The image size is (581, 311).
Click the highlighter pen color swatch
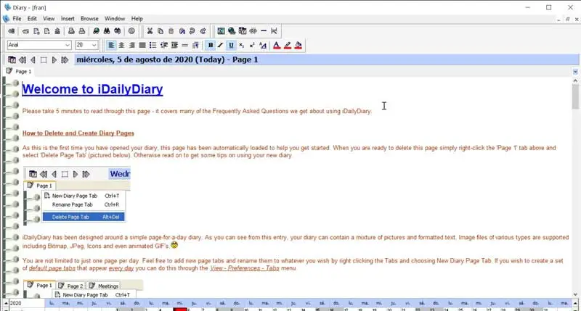point(287,45)
